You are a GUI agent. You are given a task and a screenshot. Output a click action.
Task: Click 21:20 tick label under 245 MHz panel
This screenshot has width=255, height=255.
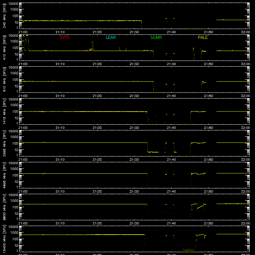(97, 32)
